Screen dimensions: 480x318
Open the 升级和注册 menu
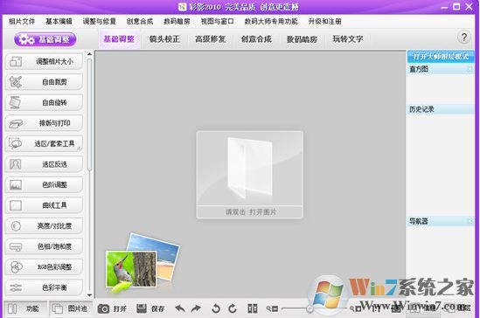(324, 21)
